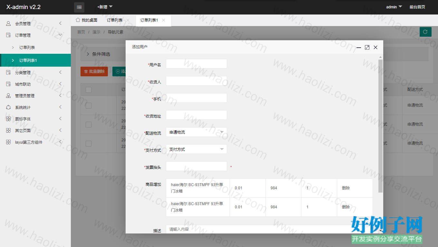The image size is (438, 247).
Task: Open the 支付方式 dropdown
Action: (196, 149)
